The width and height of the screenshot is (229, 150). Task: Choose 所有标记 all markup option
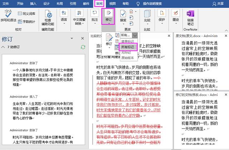click(x=128, y=47)
